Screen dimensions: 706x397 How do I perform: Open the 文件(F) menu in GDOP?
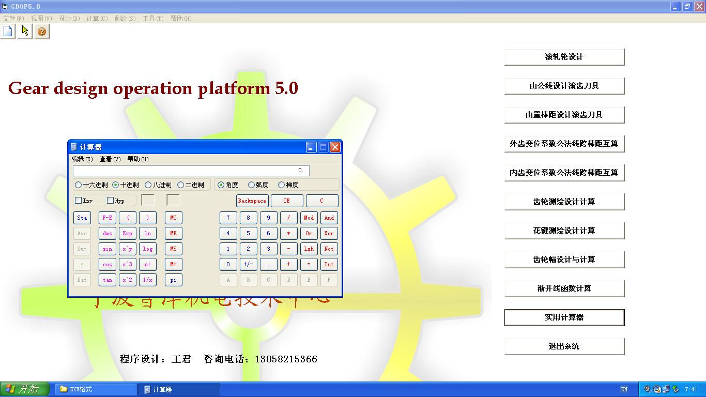pos(13,19)
